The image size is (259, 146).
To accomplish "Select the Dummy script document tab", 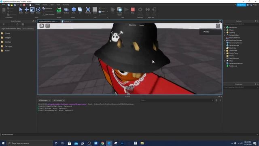I will point(66,21).
